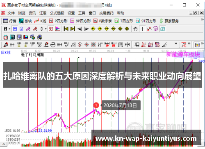205x149 pixels.
Task: Expand the top toolbar overflow chevron
Action: pos(202,20)
